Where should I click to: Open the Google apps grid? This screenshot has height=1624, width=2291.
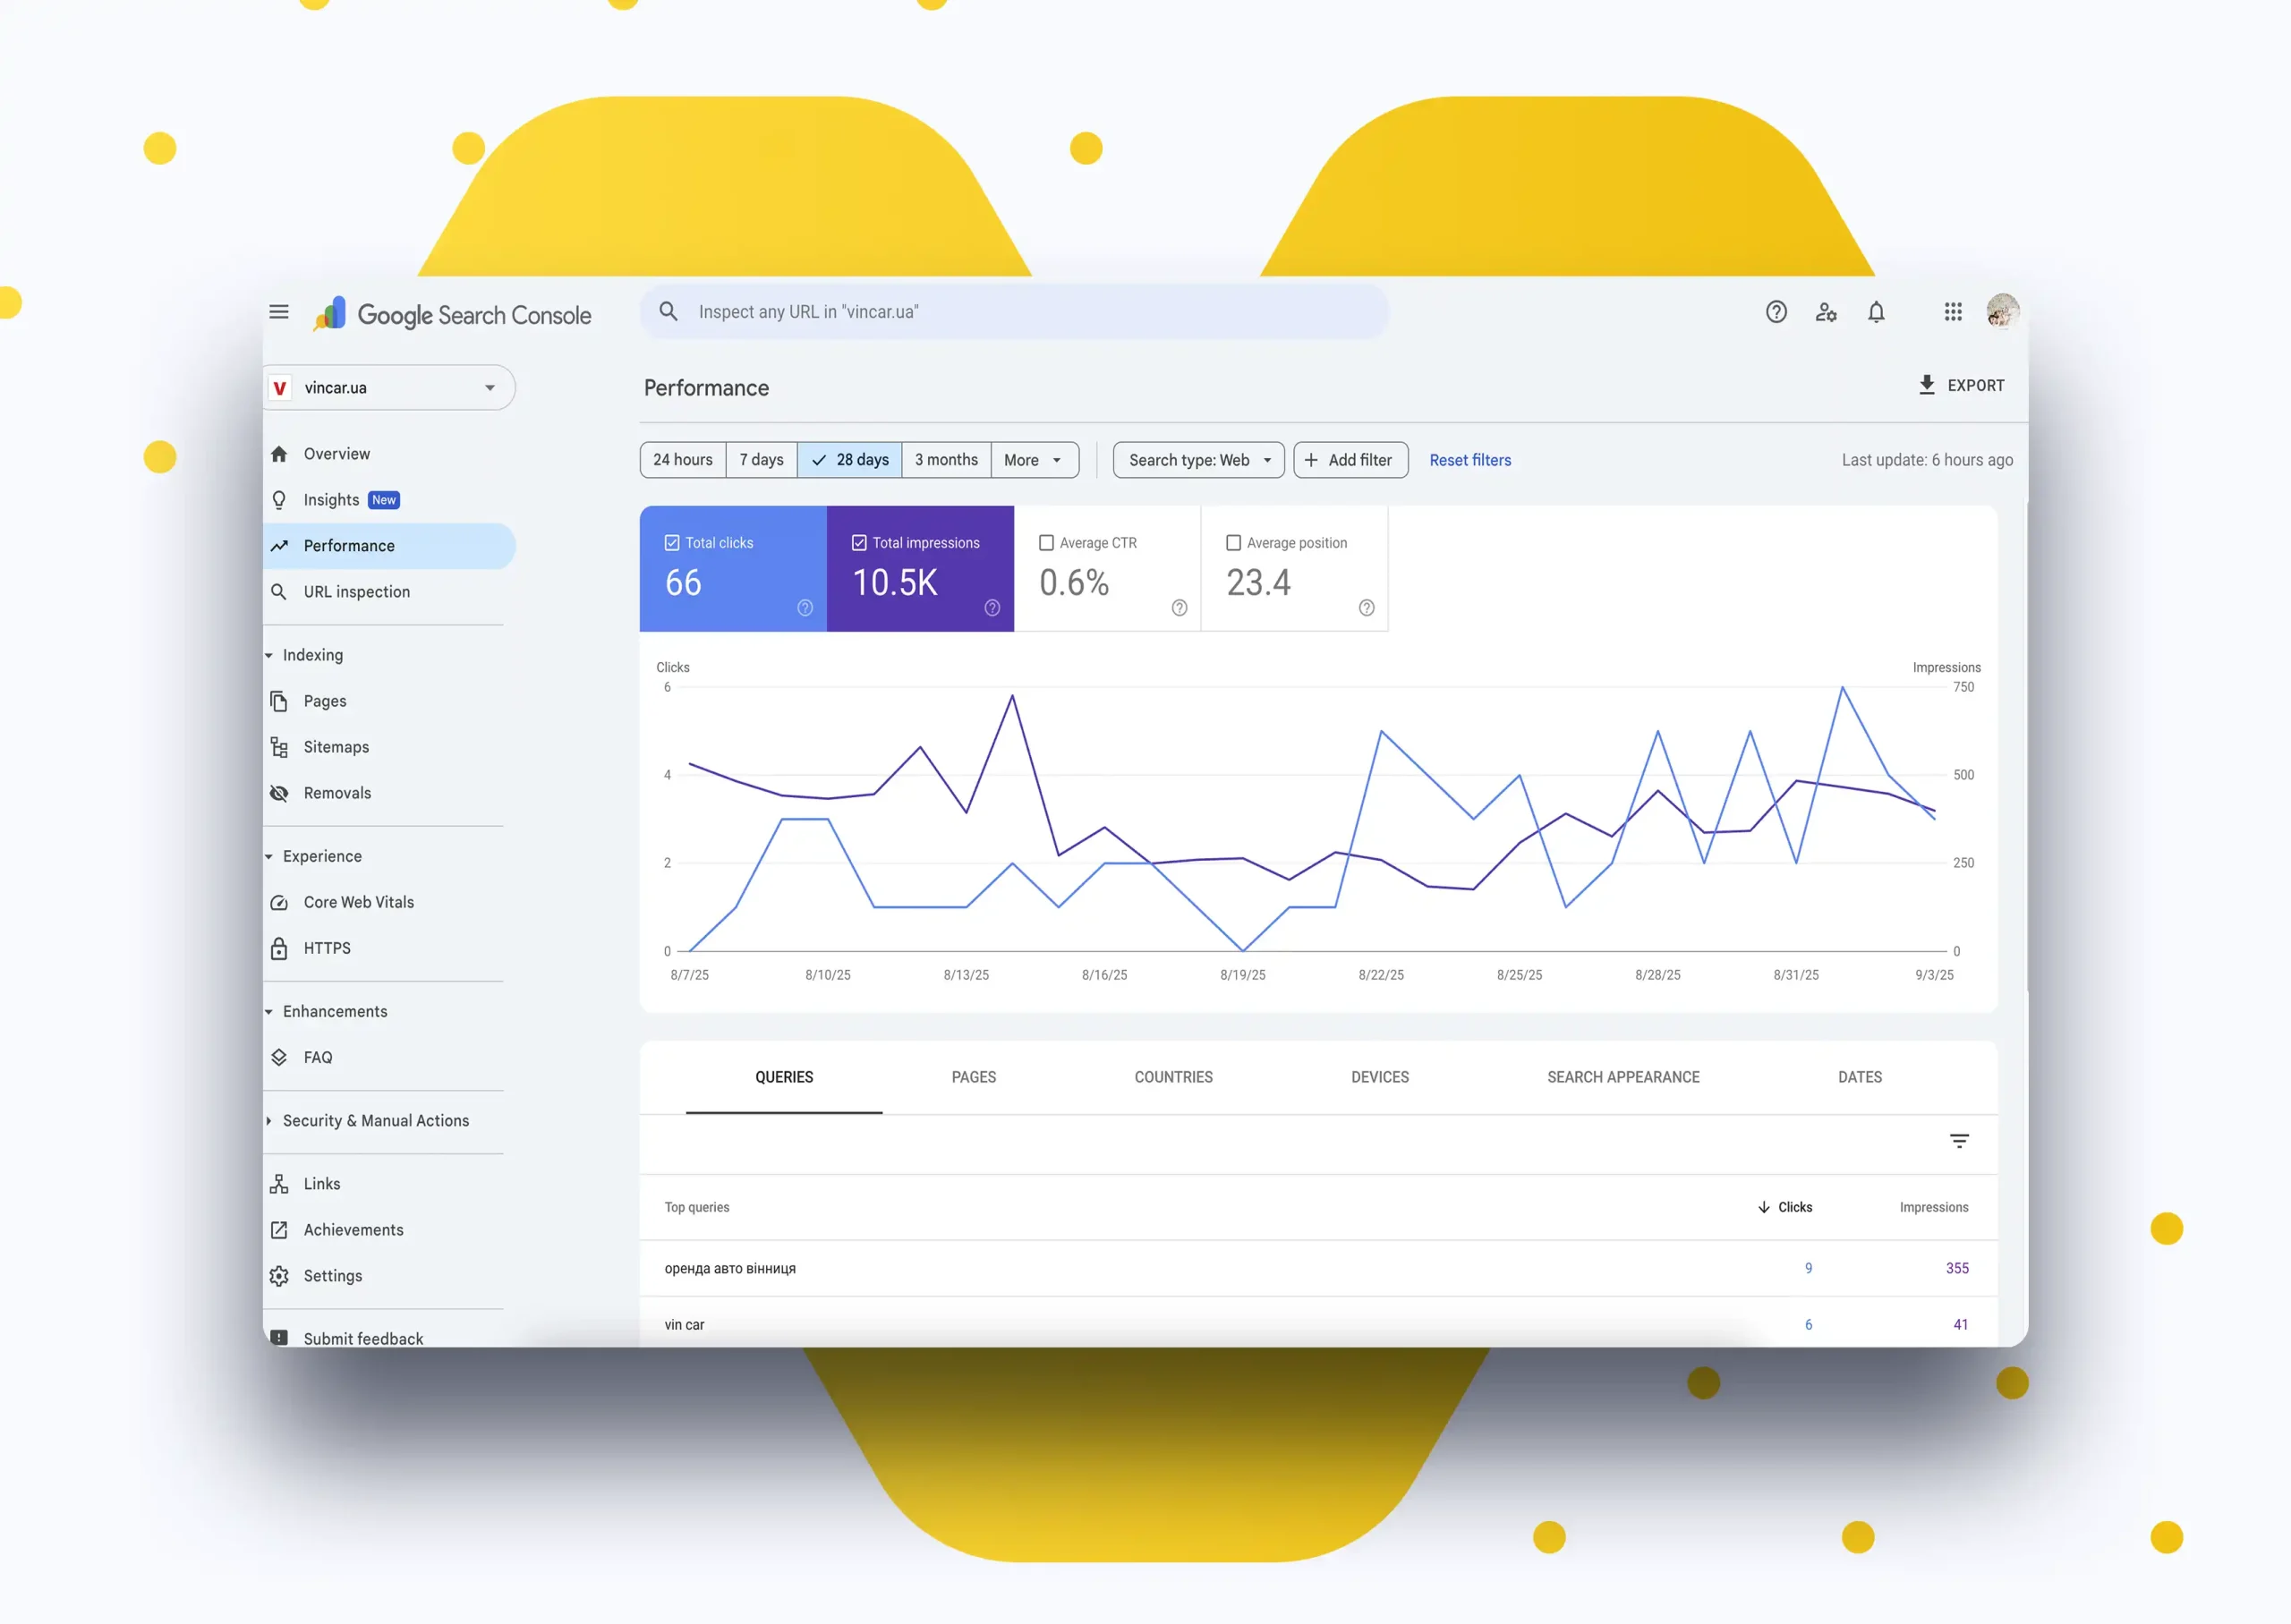(1953, 312)
